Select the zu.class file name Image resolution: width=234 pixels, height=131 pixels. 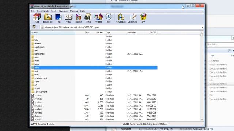38,112
